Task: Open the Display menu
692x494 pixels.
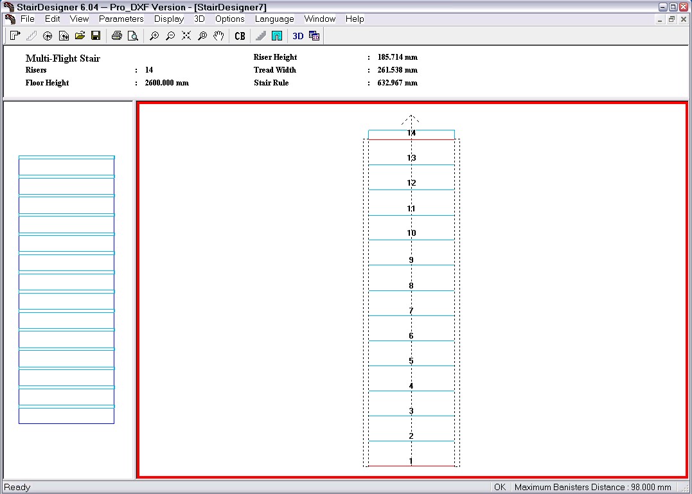Action: tap(169, 19)
